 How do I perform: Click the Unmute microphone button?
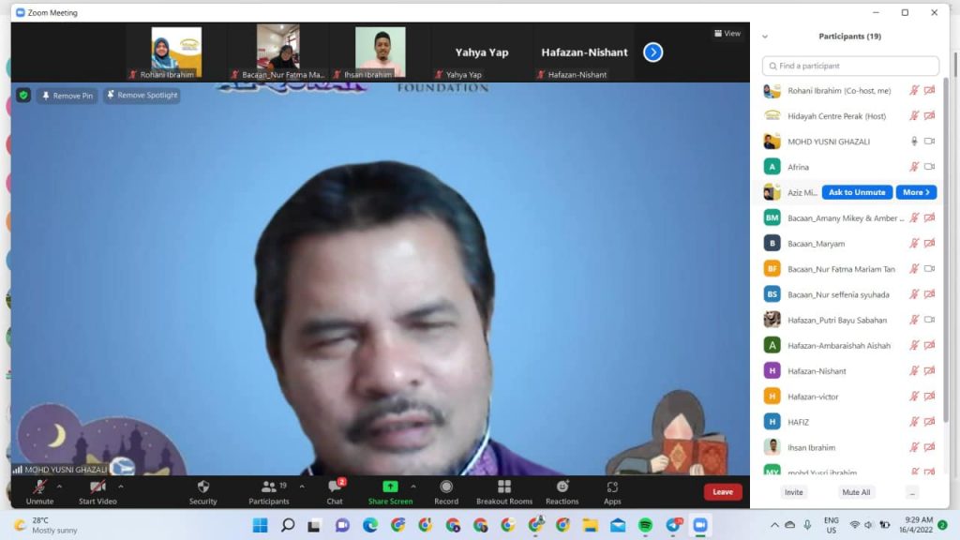[x=39, y=492]
